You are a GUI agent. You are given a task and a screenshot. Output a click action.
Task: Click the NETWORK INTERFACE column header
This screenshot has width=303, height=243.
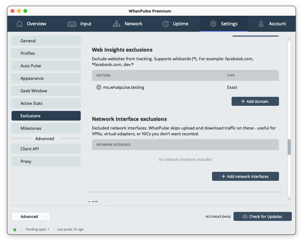tap(113, 145)
